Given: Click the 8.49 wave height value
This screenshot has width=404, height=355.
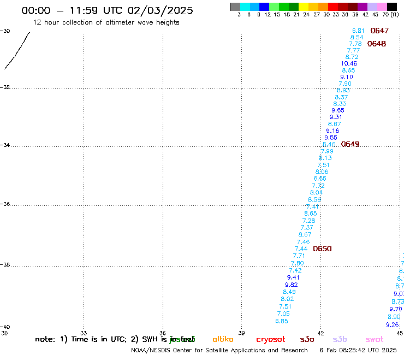Looking at the screenshot, I should pos(289,292).
